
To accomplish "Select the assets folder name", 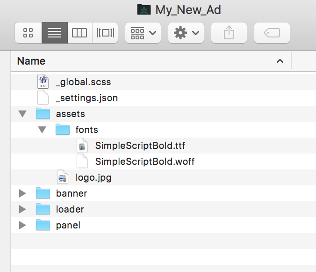I will 71,114.
